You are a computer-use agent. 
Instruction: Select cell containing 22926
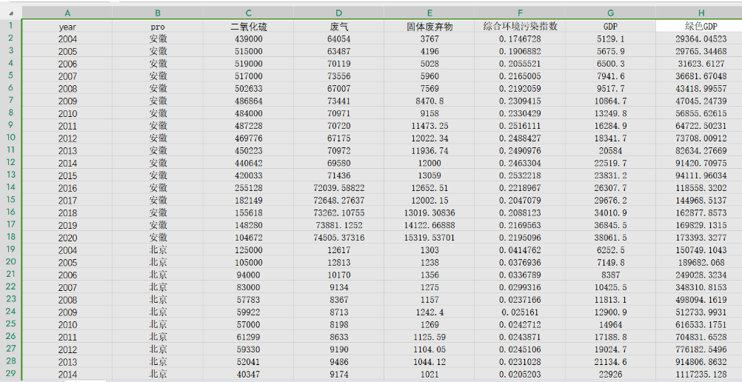coord(610,374)
